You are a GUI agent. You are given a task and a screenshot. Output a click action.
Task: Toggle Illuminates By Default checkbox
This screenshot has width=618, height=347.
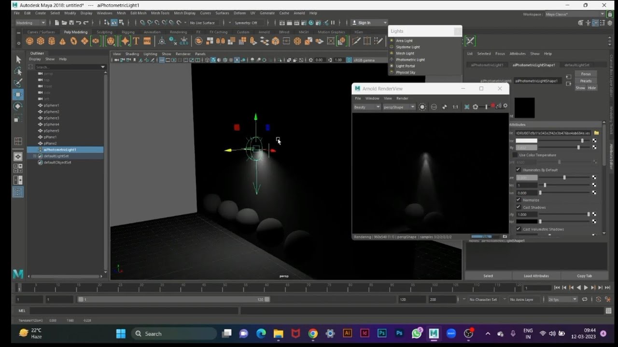click(x=518, y=170)
